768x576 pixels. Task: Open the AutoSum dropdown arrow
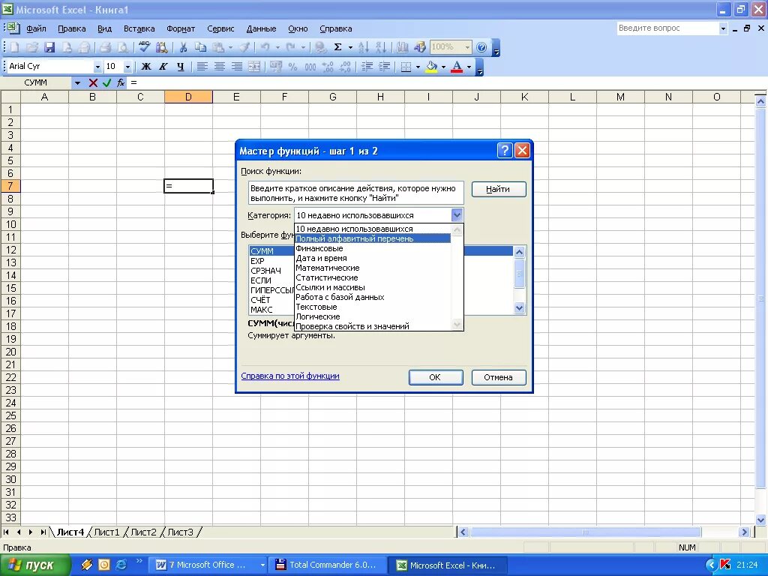350,47
